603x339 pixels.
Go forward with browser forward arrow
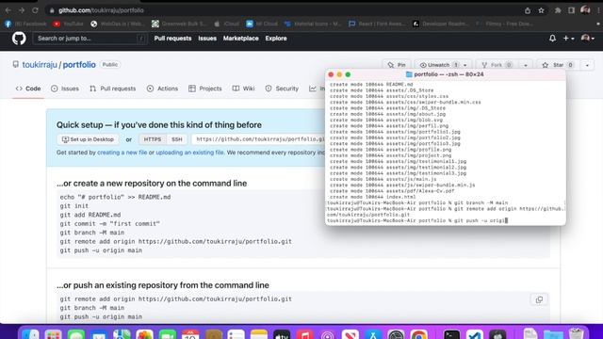[22, 10]
